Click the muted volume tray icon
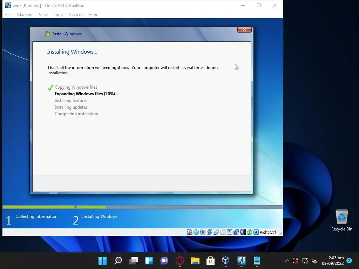The image size is (359, 269). coord(314,261)
